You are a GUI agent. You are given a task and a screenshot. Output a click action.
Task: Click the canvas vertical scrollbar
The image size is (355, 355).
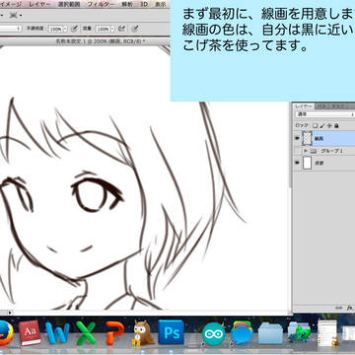point(290,145)
